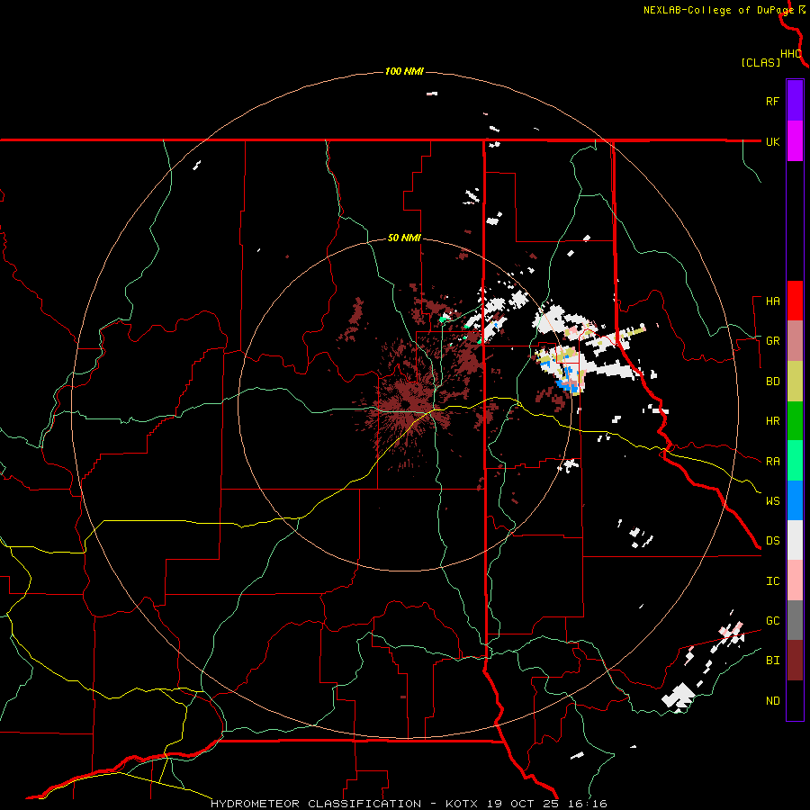The image size is (810, 810).
Task: Click the GR legend label
Action: (x=772, y=341)
